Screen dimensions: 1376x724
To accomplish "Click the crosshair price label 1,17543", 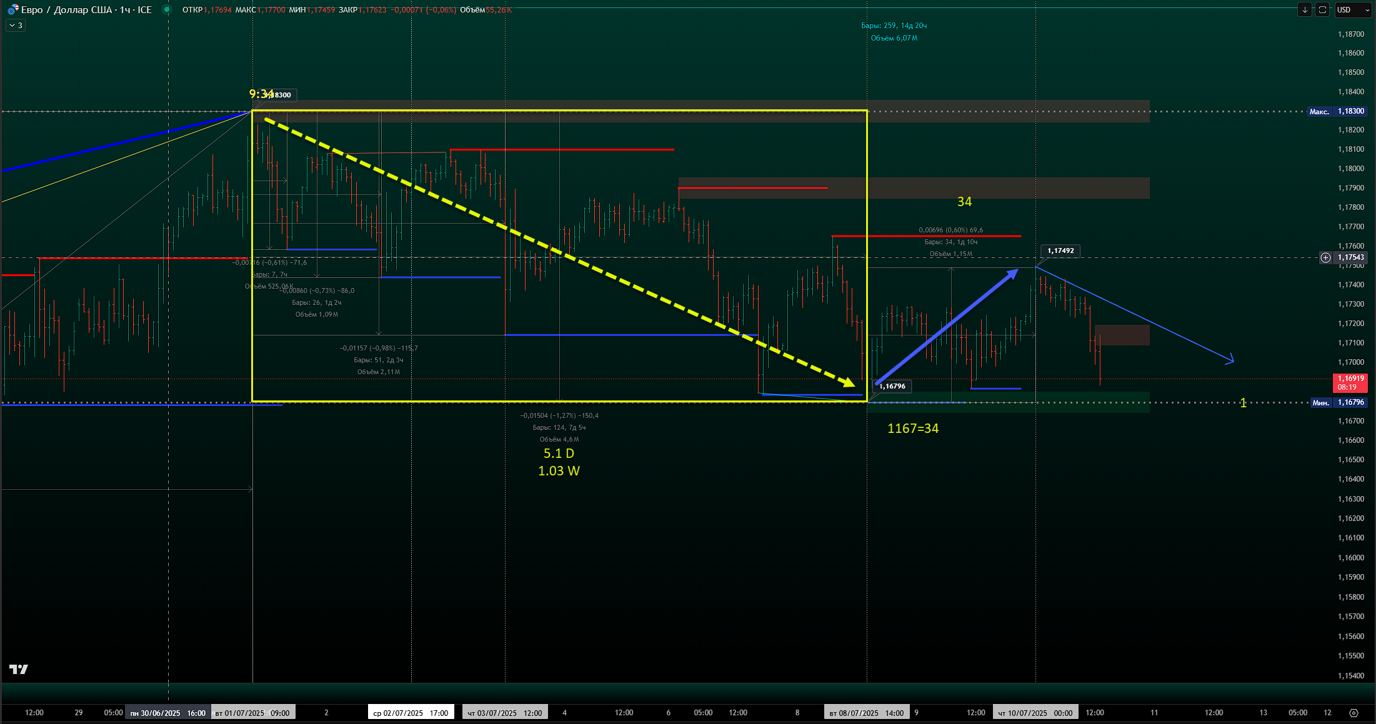I will tap(1350, 257).
